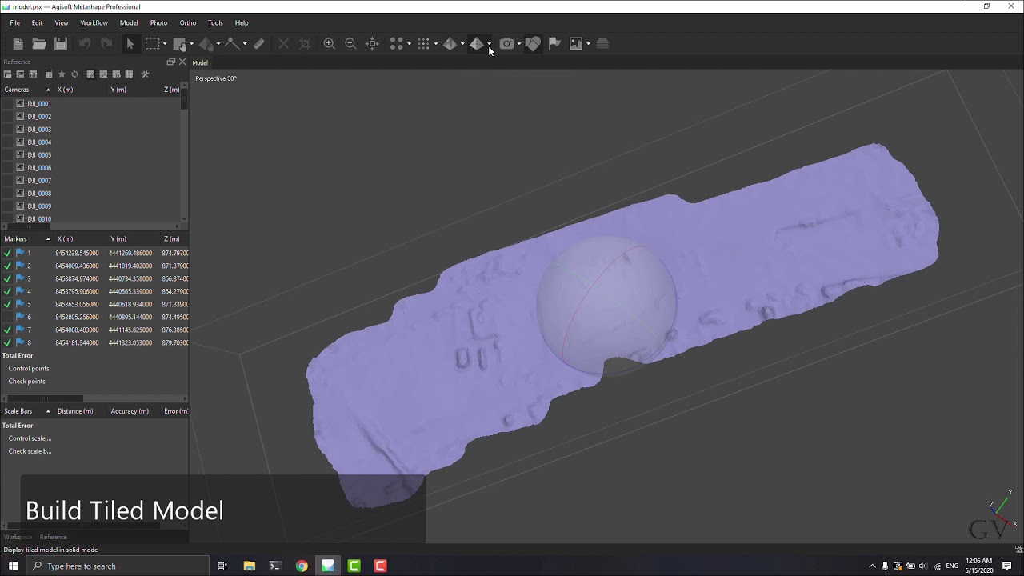Screen dimensions: 1024x576
Task: Sort by Markers column header
Action: (26, 238)
